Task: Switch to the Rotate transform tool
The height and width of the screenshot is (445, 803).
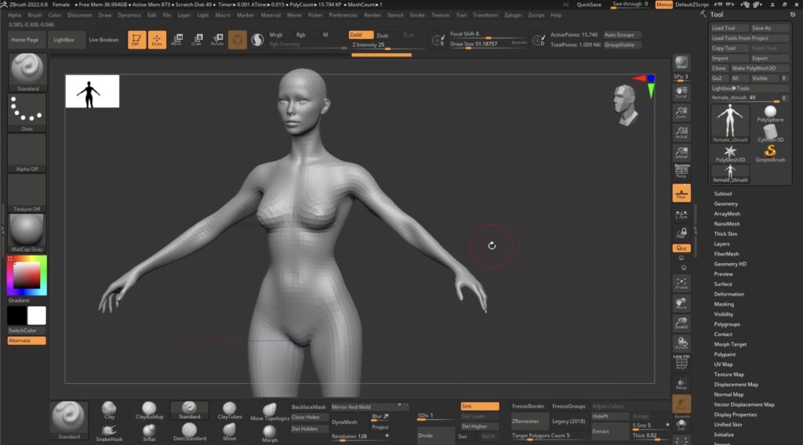Action: point(217,39)
